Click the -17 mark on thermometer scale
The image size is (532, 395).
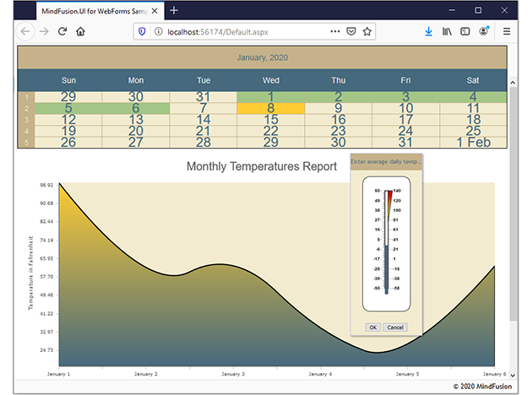click(x=377, y=259)
